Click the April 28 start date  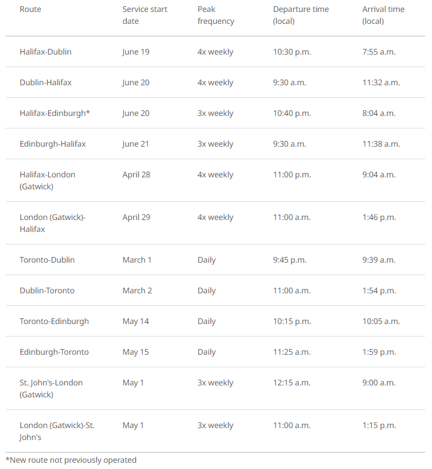click(136, 175)
